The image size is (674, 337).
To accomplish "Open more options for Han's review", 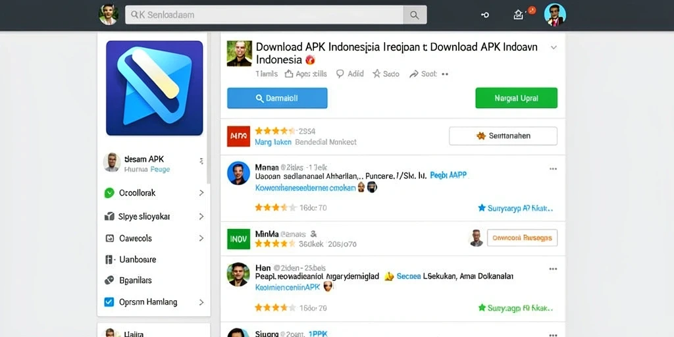I will pyautogui.click(x=553, y=269).
